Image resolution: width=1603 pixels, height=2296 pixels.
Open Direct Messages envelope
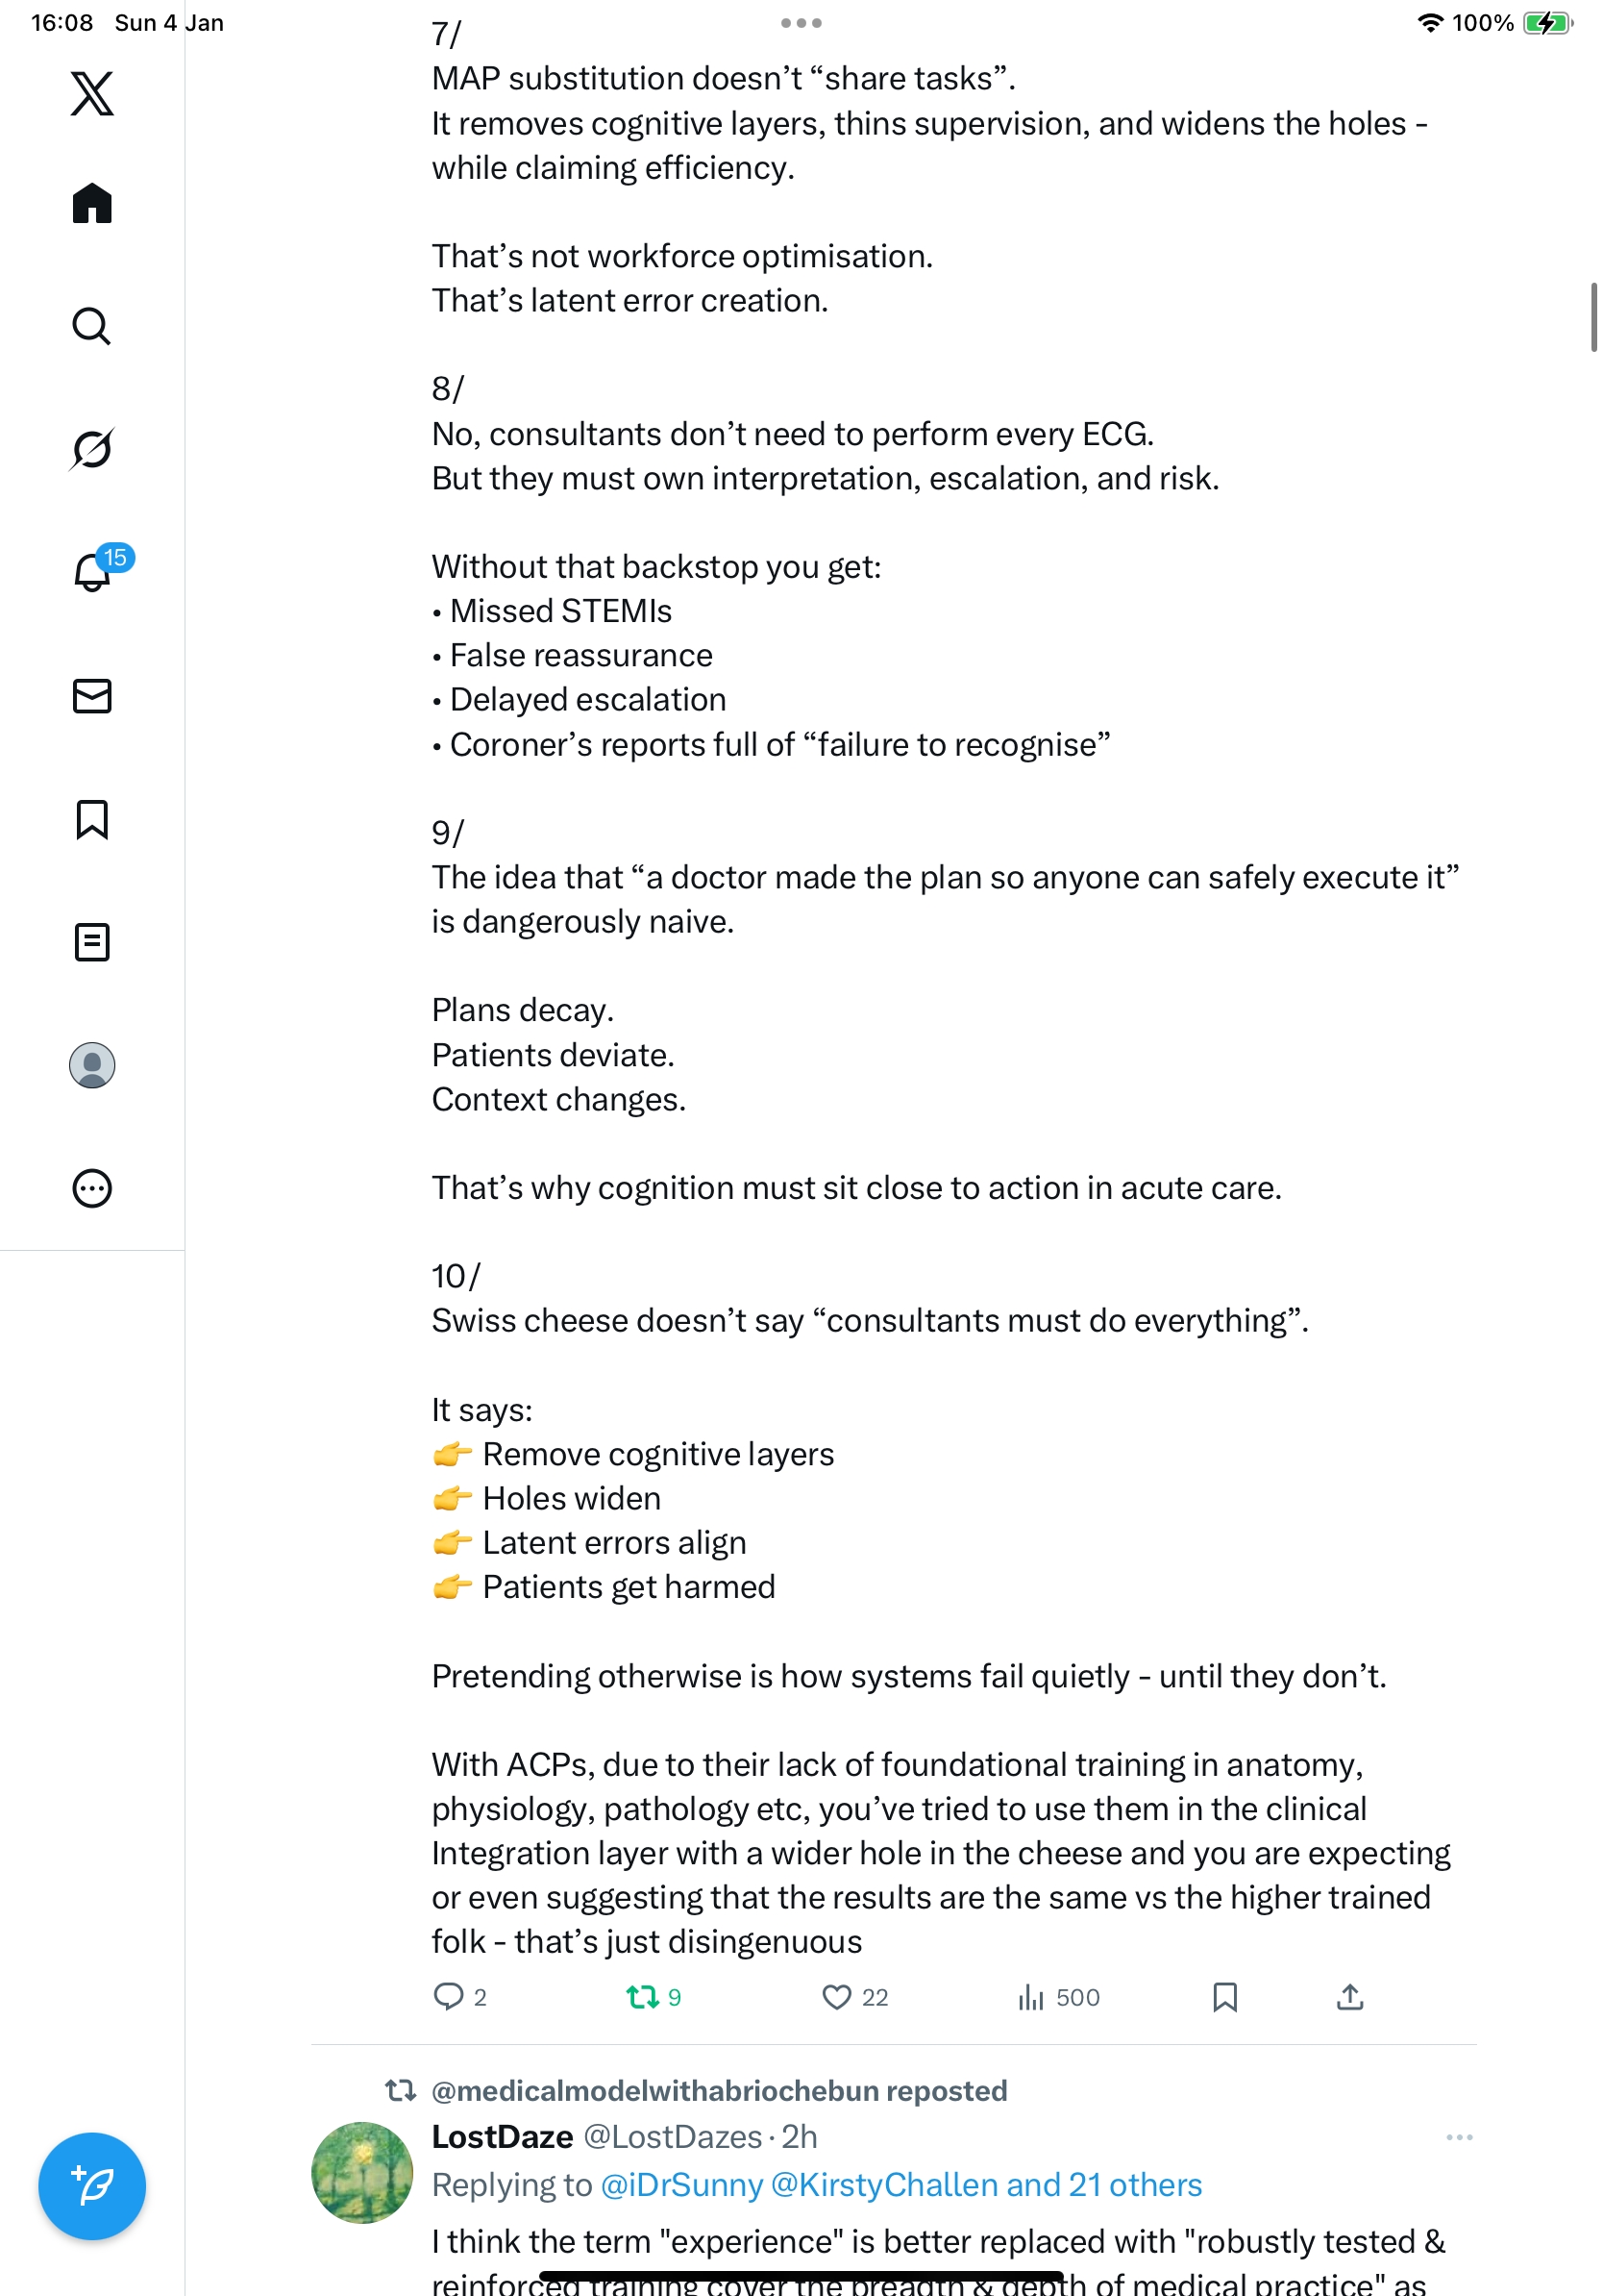click(92, 696)
